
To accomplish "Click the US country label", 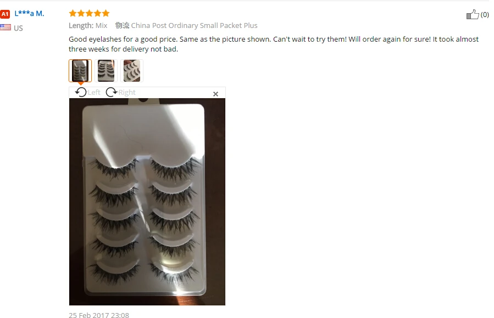I will click(x=18, y=28).
